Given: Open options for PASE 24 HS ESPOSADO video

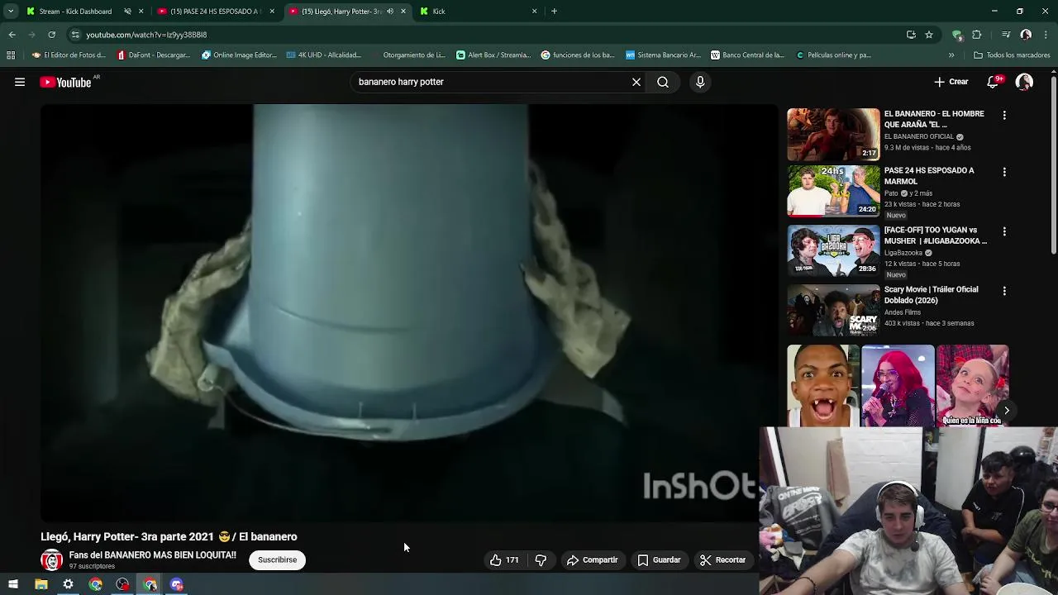Looking at the screenshot, I should 1004,172.
